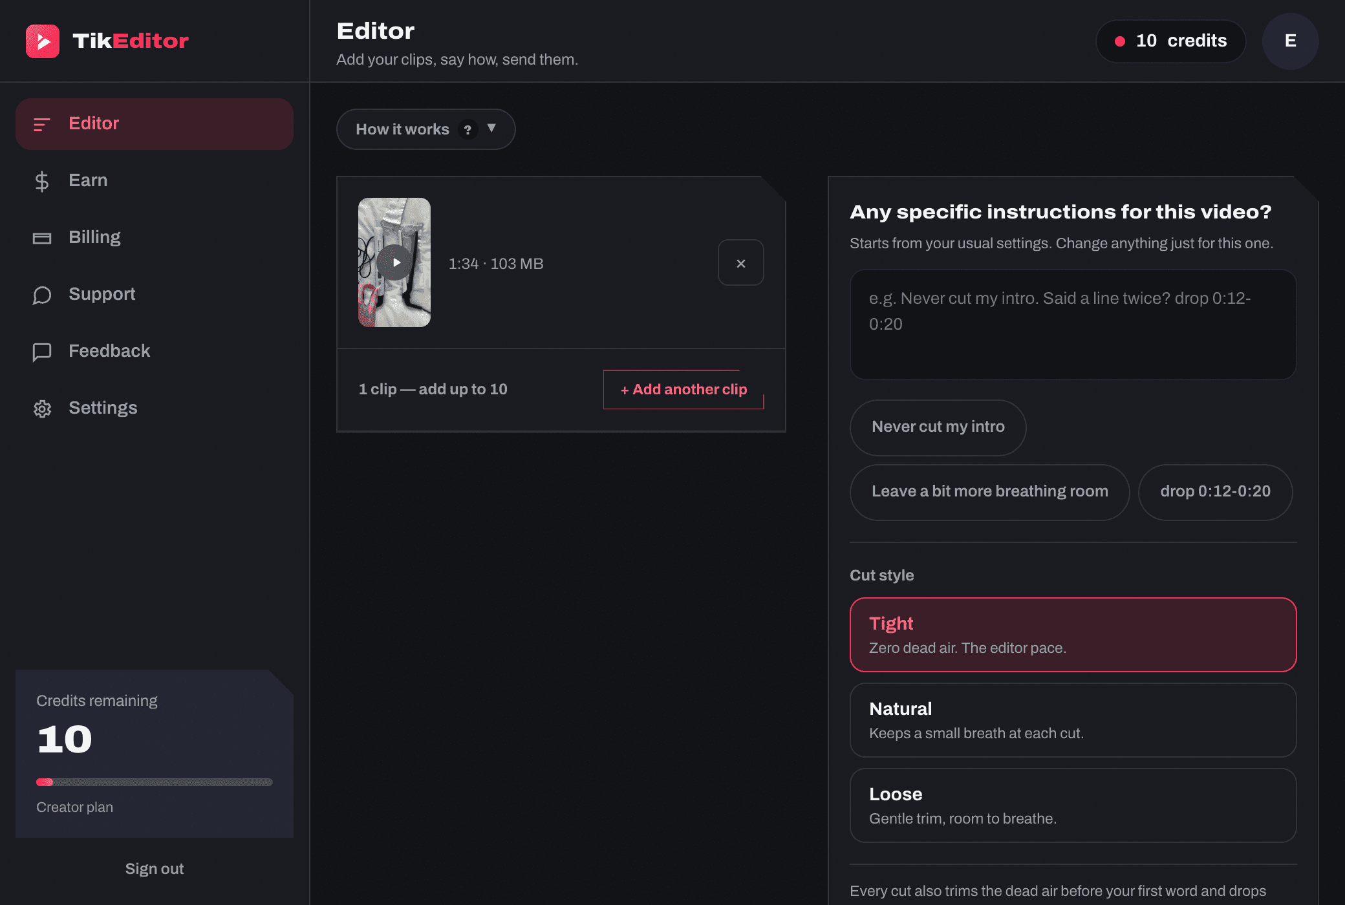The height and width of the screenshot is (905, 1345).
Task: Play the uploaded clip preview
Action: 395,262
